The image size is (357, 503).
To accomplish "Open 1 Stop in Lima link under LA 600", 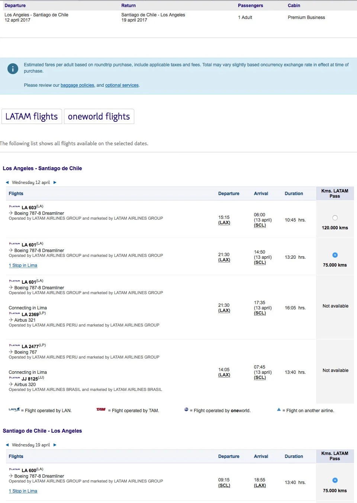I will 23,491.
